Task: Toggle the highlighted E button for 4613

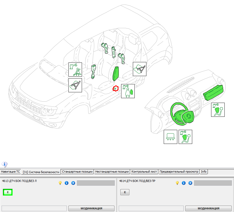Action: click(x=8, y=192)
